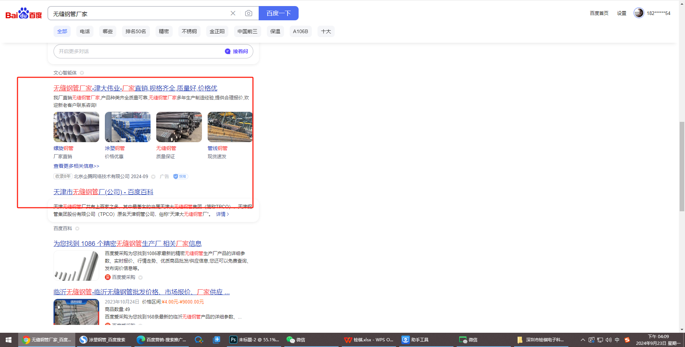Toggle the 中 input language indicator

617,340
